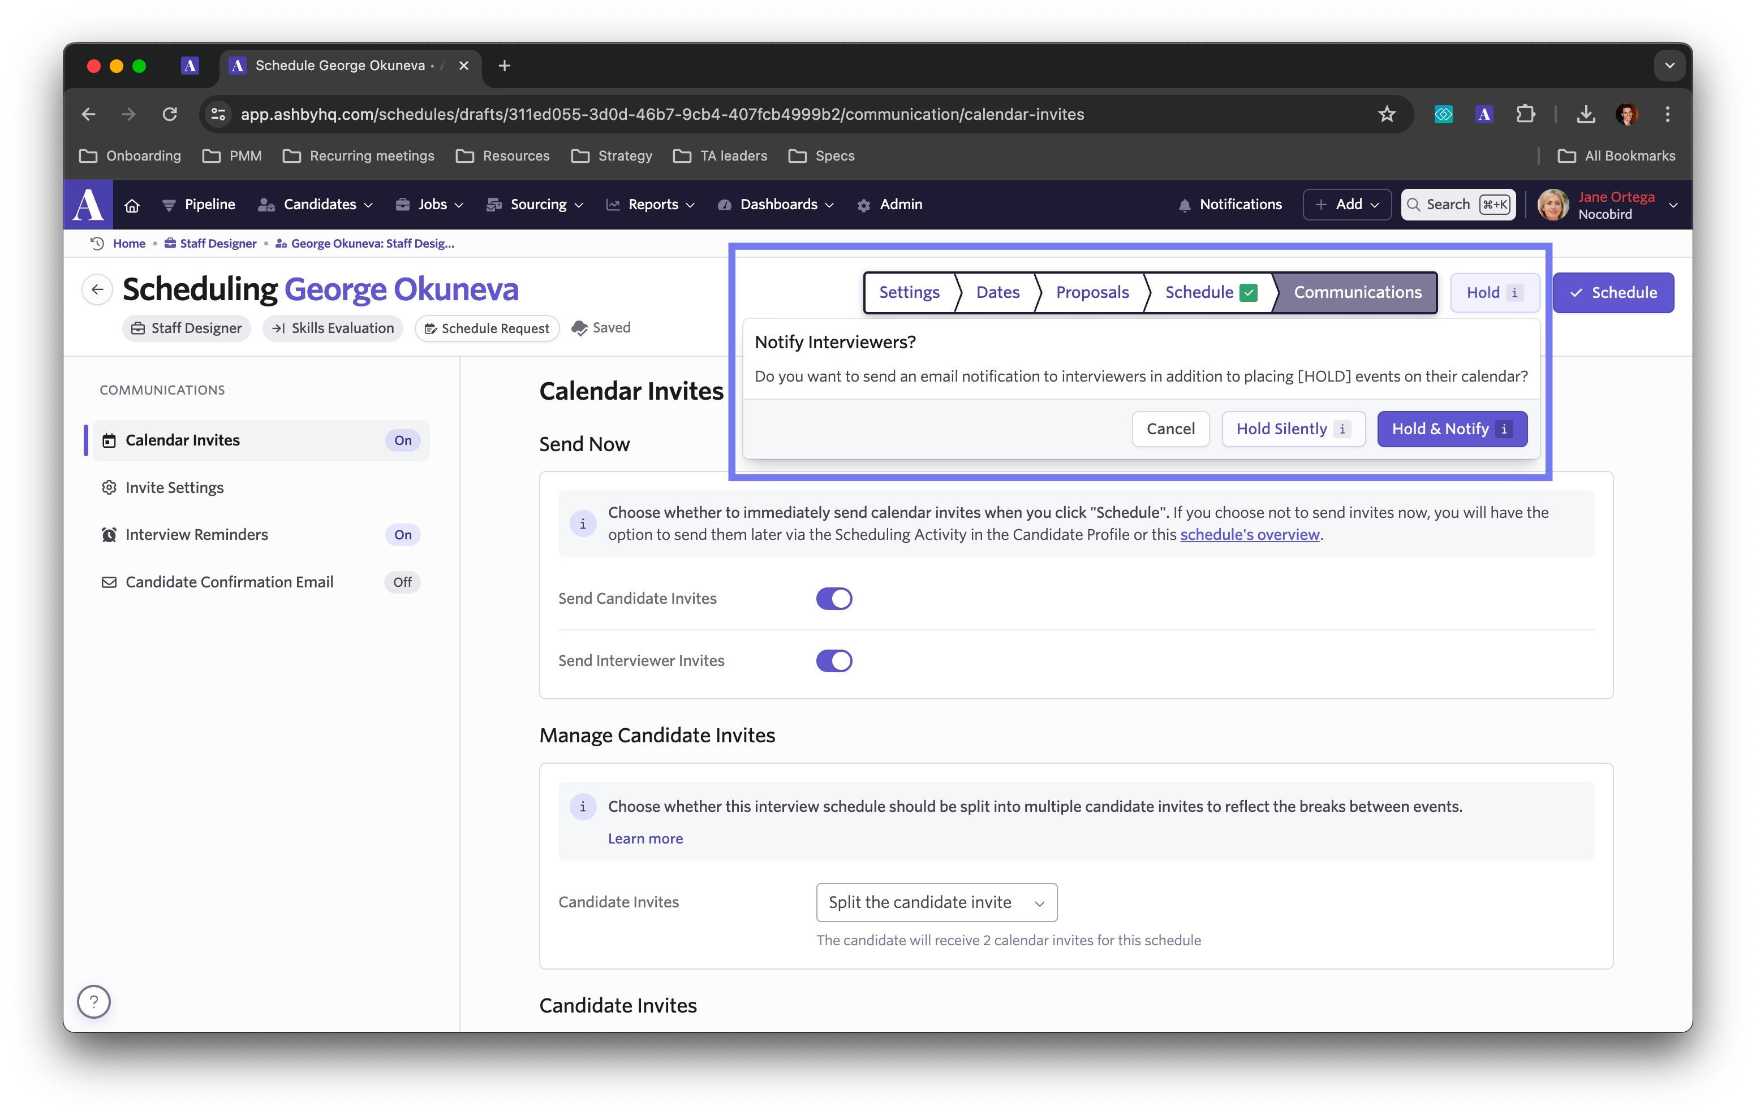Click the Hold Silently button
1756x1116 pixels.
pos(1281,429)
